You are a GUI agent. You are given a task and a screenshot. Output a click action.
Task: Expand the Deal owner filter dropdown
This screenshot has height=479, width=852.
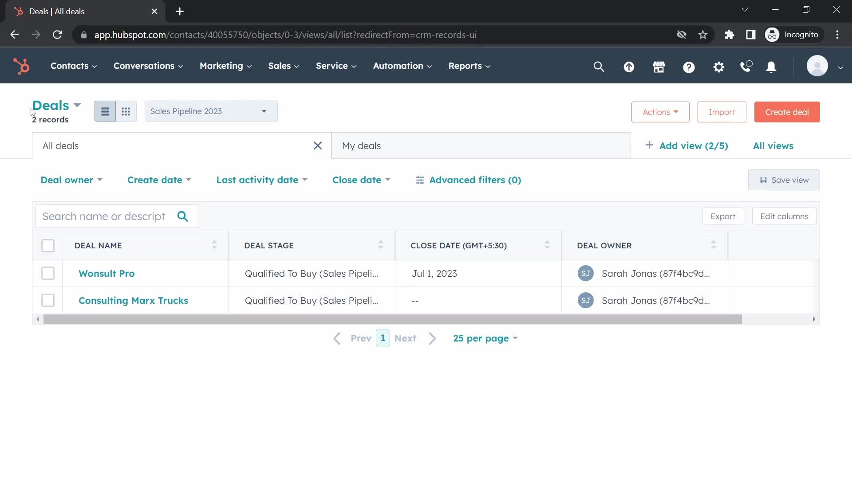tap(70, 180)
